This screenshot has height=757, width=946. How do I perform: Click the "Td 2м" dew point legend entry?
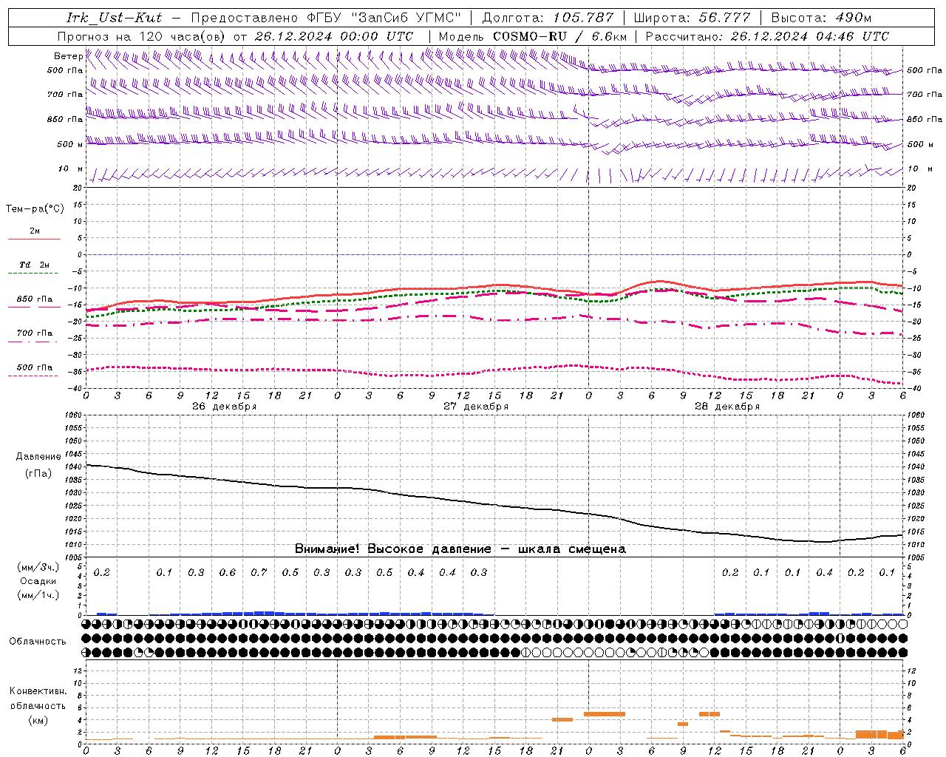35,265
